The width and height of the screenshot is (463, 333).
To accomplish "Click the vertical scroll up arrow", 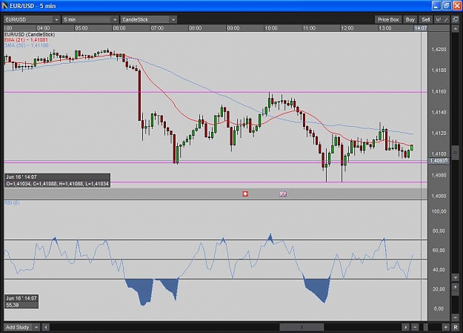I will coord(455,29).
